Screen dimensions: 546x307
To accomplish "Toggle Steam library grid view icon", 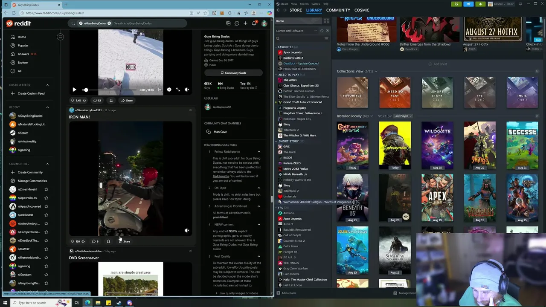I will pyautogui.click(x=327, y=21).
